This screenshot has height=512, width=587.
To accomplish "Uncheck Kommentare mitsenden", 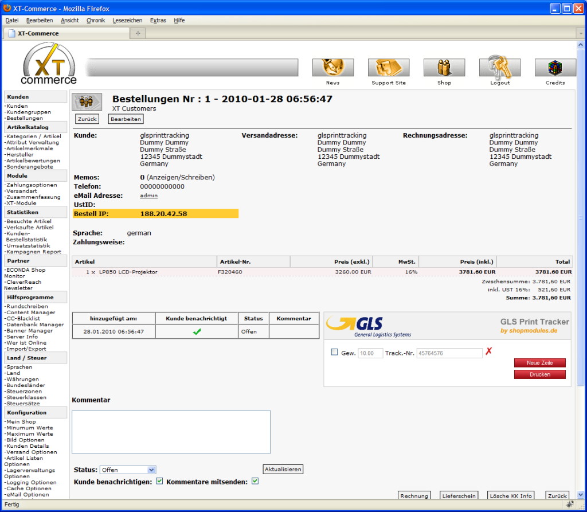I will (256, 482).
